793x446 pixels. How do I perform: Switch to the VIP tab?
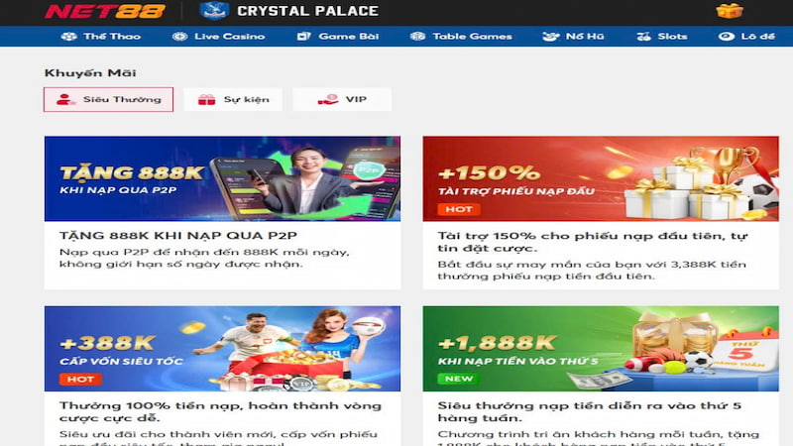[342, 100]
